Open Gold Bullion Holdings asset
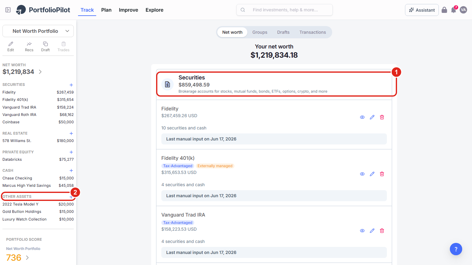The width and height of the screenshot is (472, 265). click(x=38, y=212)
